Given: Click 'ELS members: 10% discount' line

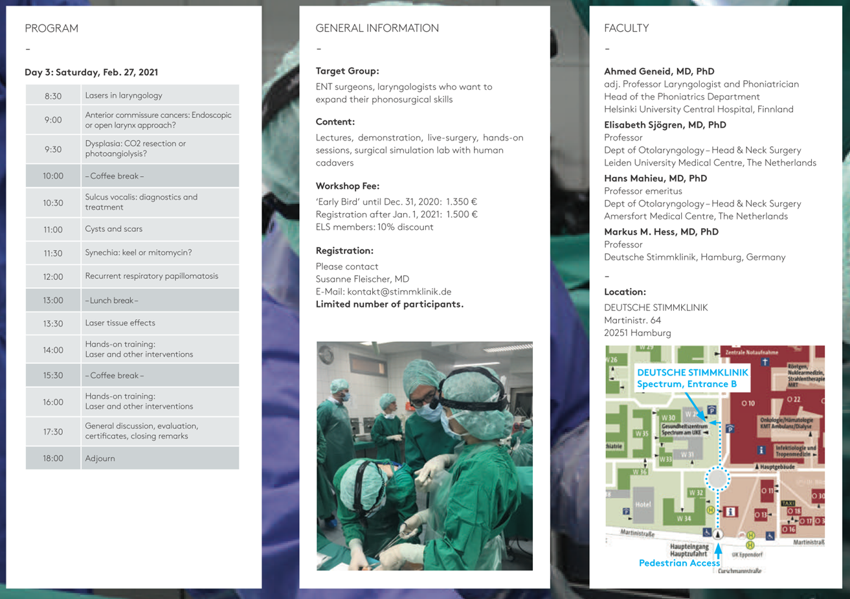Looking at the screenshot, I should click(374, 227).
